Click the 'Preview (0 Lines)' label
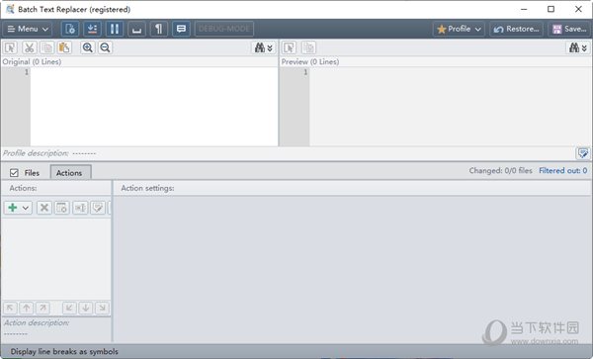The image size is (593, 359). tap(310, 61)
